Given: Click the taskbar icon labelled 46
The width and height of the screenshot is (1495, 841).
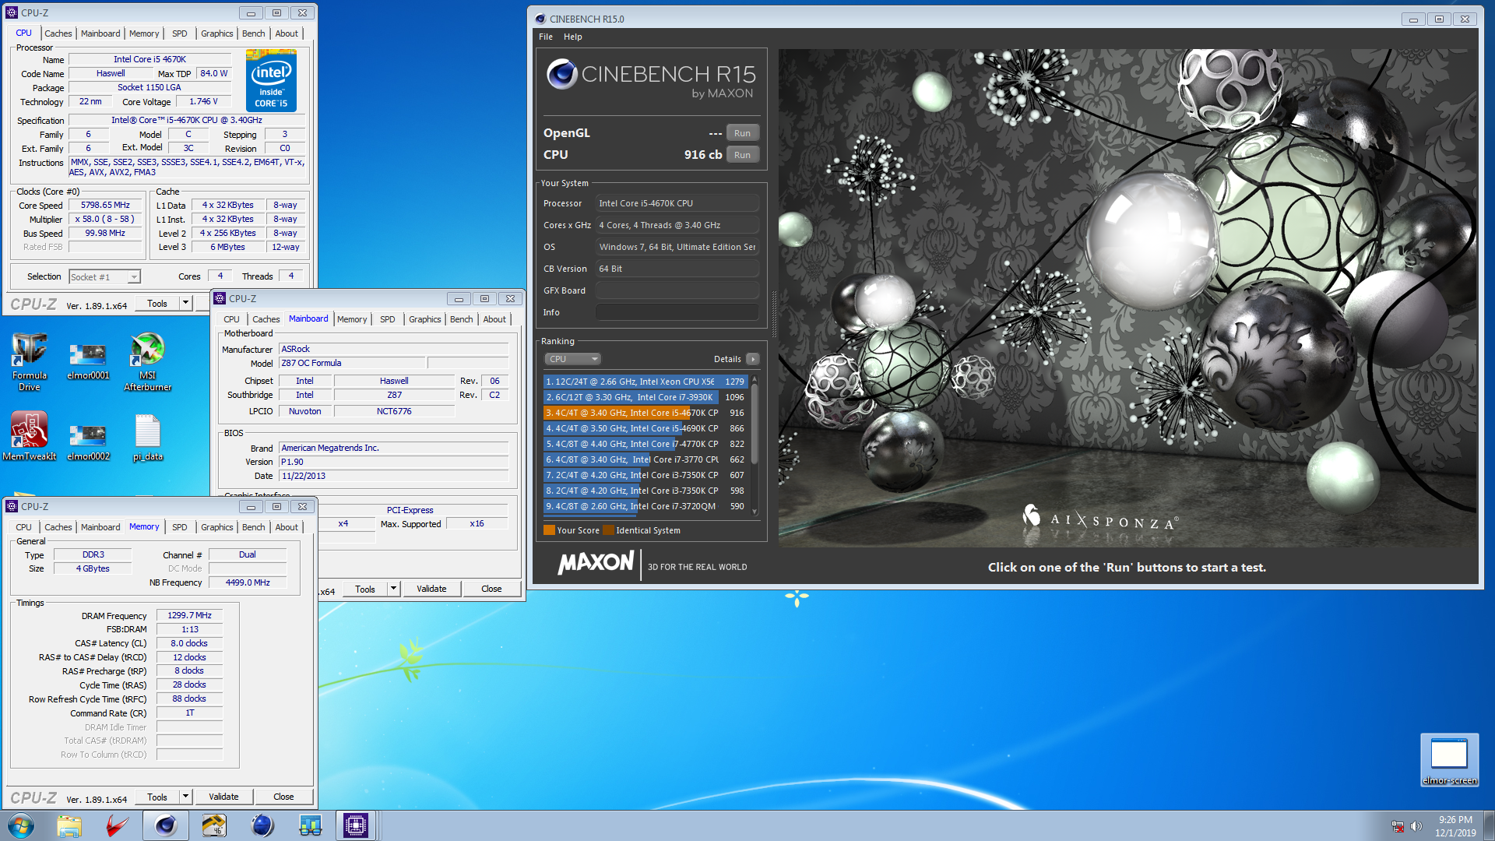Looking at the screenshot, I should click(214, 825).
